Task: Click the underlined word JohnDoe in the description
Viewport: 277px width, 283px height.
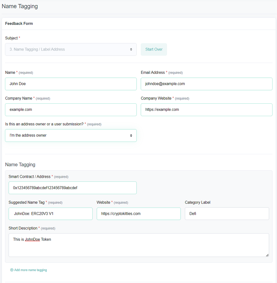Action: tap(32, 239)
